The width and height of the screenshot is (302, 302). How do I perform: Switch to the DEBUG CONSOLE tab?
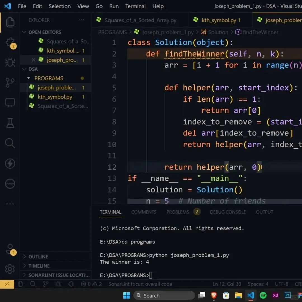pyautogui.click(x=228, y=212)
